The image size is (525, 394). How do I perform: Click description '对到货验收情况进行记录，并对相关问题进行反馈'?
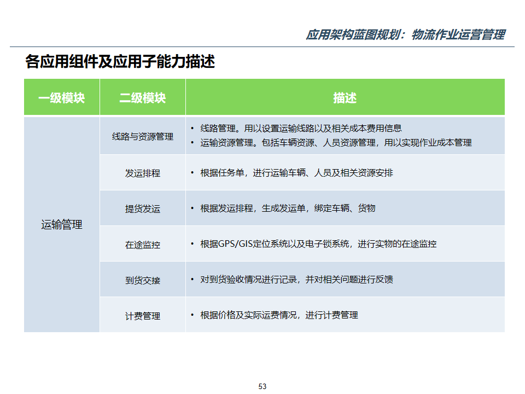coord(296,280)
